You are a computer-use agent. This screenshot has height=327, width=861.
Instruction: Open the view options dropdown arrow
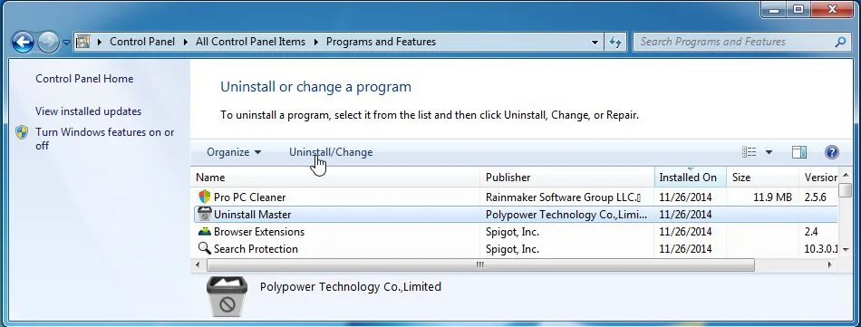[x=769, y=152]
